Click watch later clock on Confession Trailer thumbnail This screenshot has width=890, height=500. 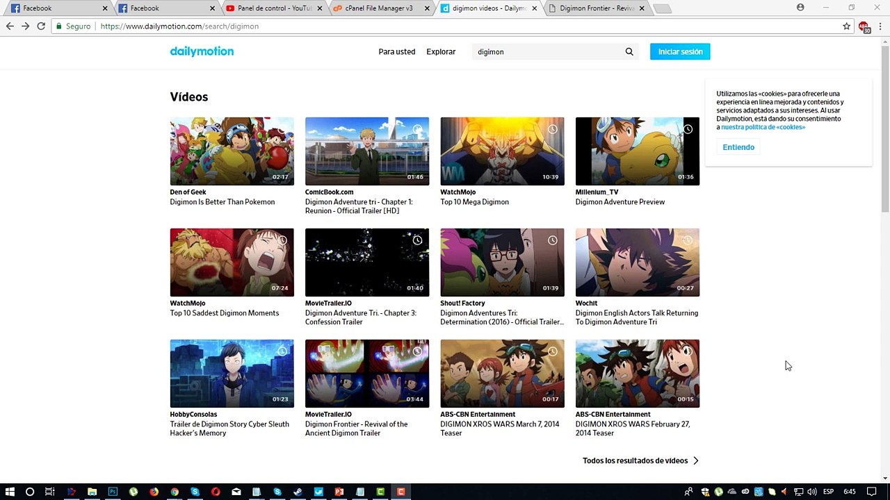(417, 240)
